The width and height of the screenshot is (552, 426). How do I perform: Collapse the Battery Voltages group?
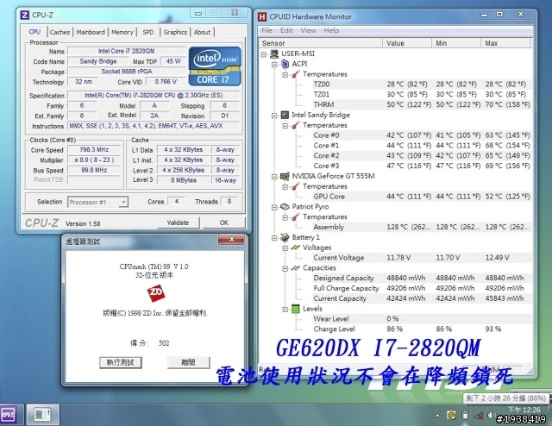(285, 247)
